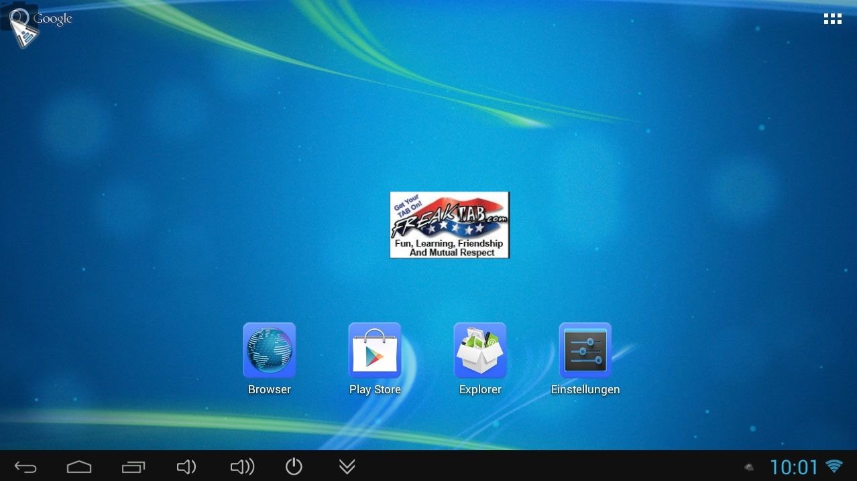857x481 pixels.
Task: Tap the Back navigation button
Action: click(x=25, y=467)
